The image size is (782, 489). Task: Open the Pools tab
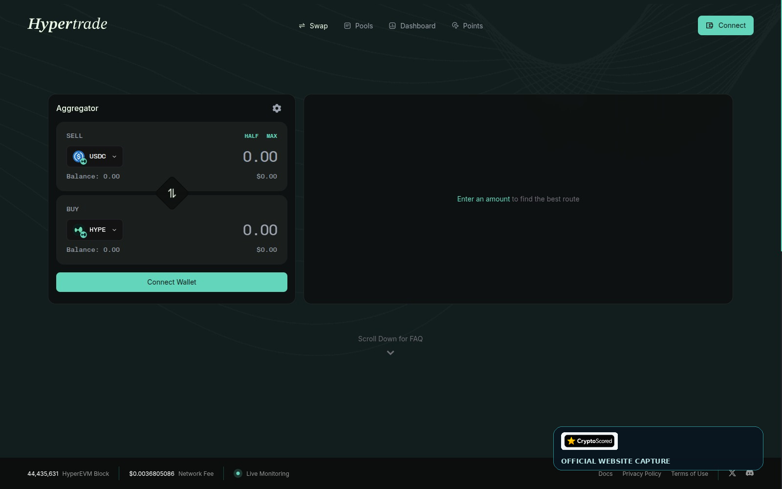(358, 26)
